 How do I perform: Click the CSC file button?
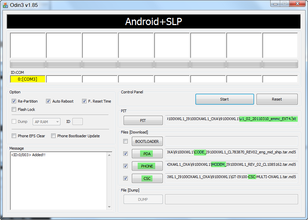pos(147,178)
